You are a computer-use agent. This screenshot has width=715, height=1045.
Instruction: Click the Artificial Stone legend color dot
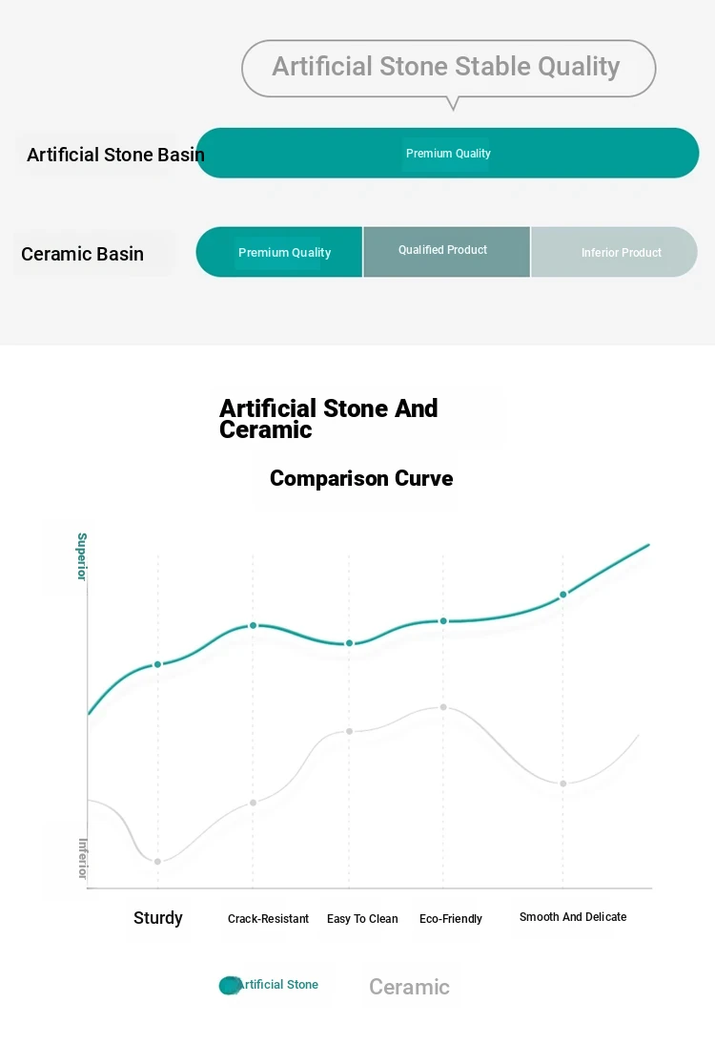tap(230, 985)
